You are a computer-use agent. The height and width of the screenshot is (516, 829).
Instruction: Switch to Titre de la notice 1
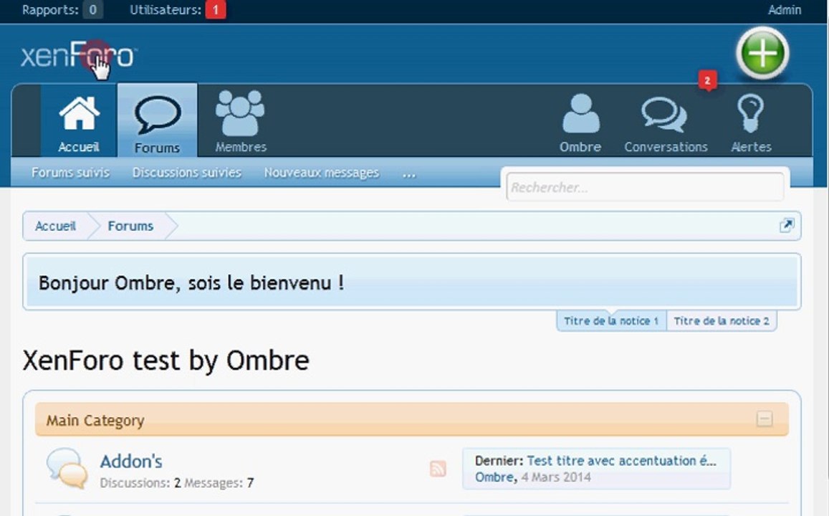(611, 321)
